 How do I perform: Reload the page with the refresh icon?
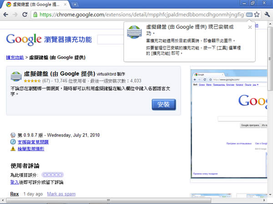25,15
